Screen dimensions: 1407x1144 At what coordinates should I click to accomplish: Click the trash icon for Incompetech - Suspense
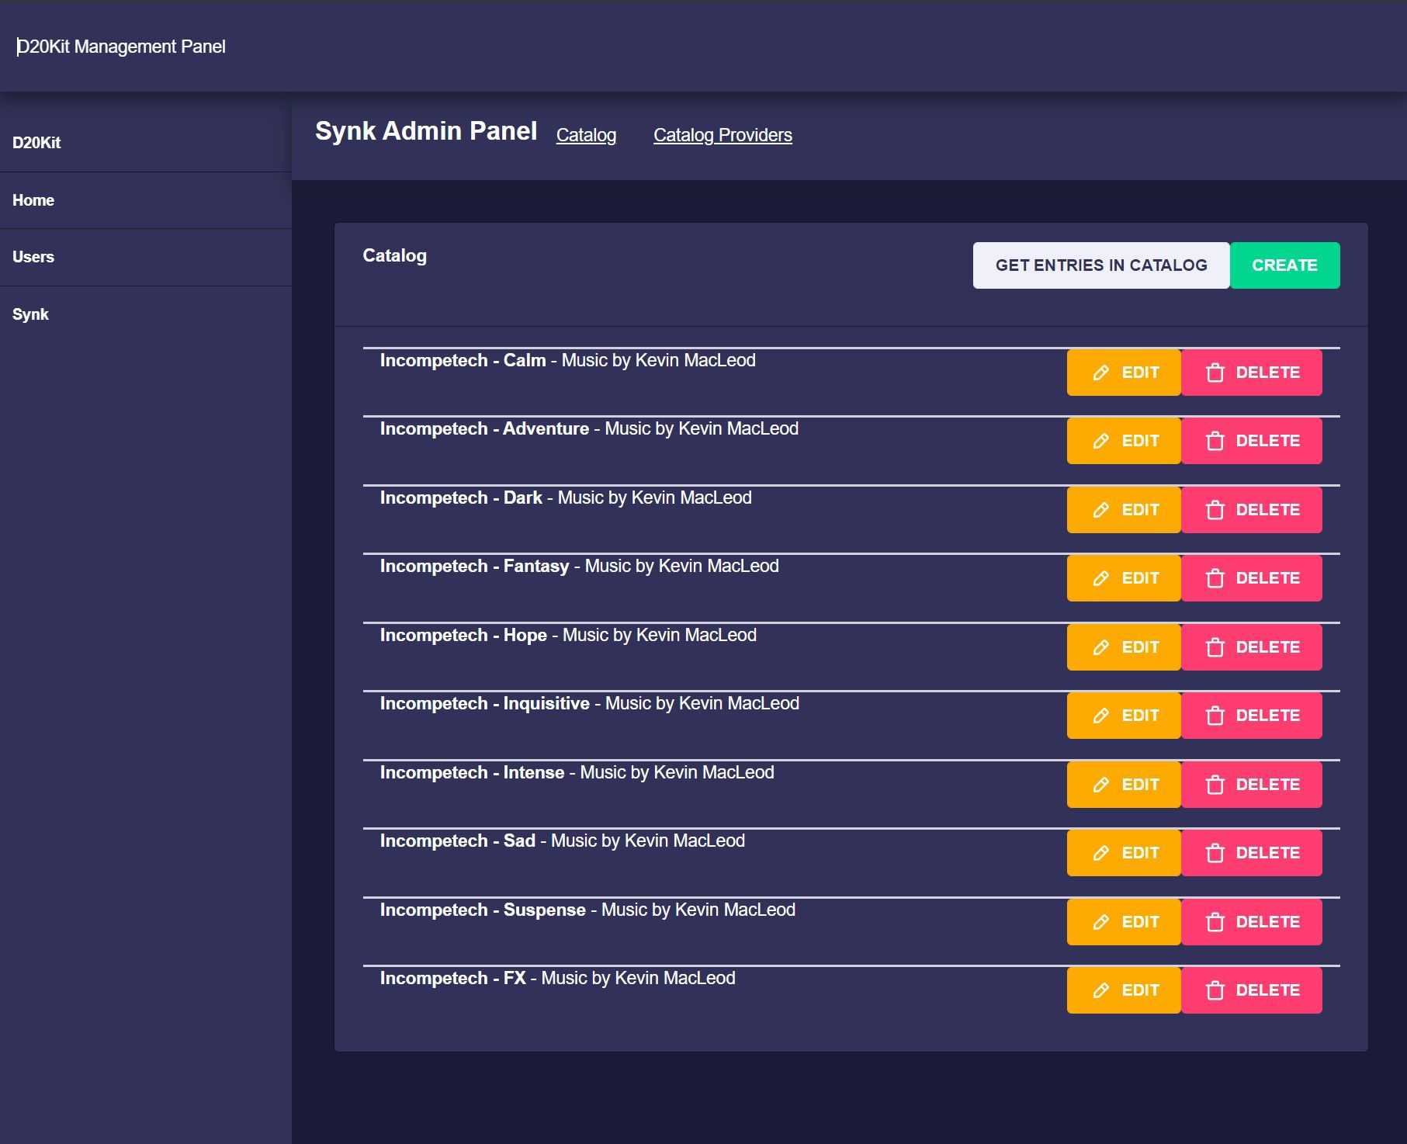[x=1215, y=923]
